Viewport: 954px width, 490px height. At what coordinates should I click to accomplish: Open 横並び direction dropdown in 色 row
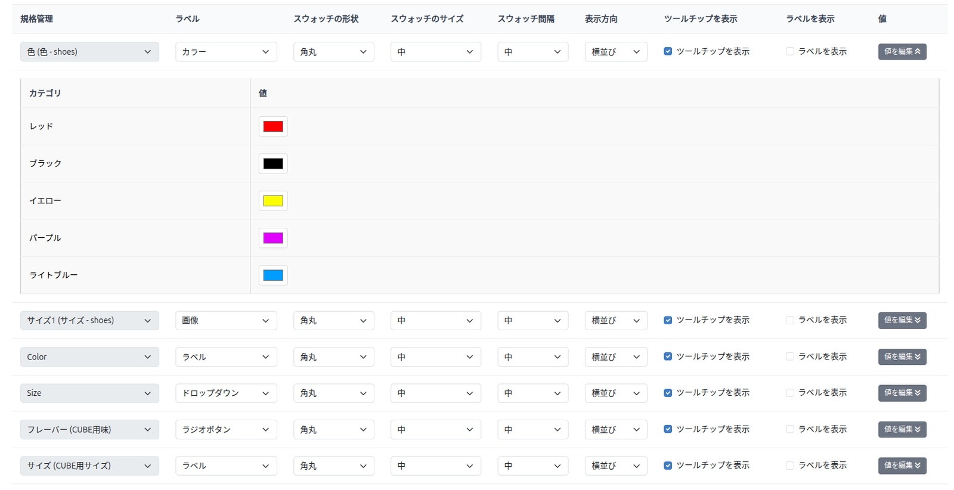615,52
